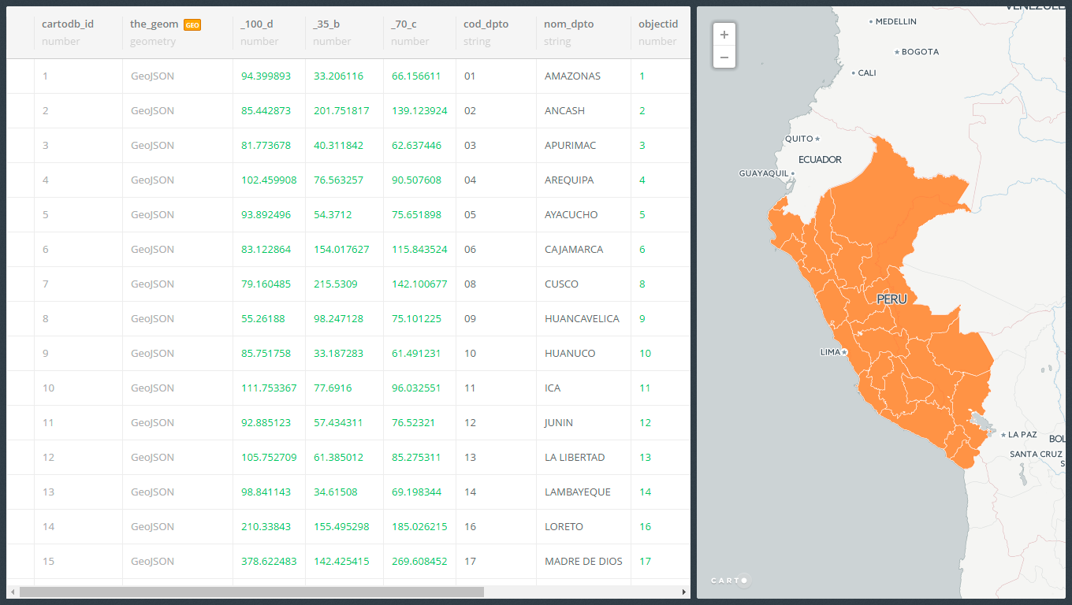The image size is (1072, 605).
Task: Click the value 201.751817
Action: (341, 111)
